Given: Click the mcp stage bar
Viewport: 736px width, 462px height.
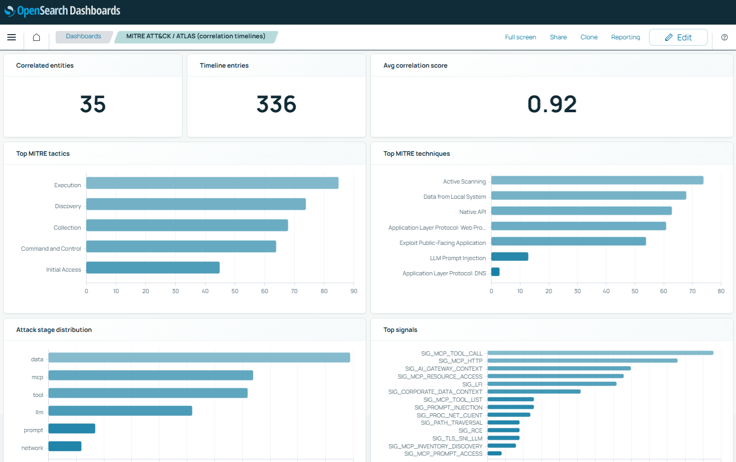Looking at the screenshot, I should pyautogui.click(x=151, y=375).
